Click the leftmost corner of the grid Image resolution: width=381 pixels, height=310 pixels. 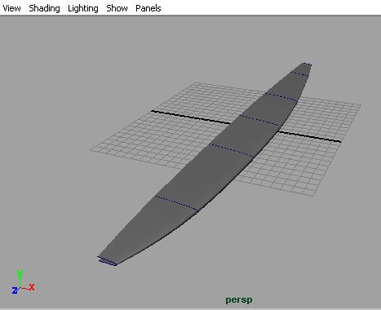(x=91, y=149)
